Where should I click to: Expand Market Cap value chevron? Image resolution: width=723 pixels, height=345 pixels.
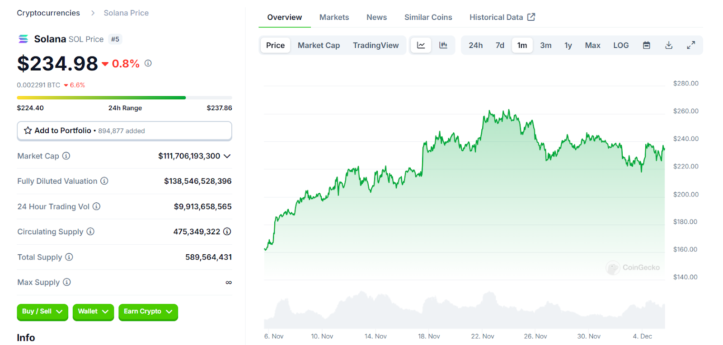(x=227, y=156)
